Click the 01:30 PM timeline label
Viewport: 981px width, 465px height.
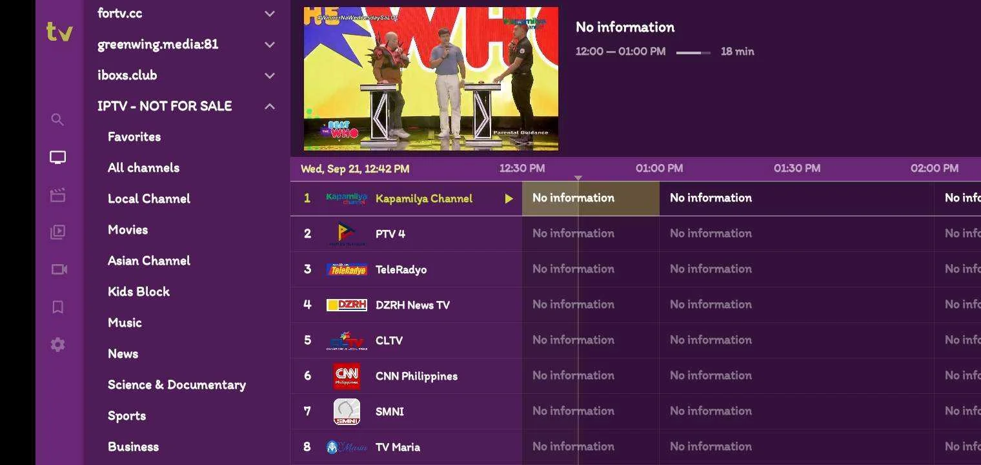[x=797, y=169]
